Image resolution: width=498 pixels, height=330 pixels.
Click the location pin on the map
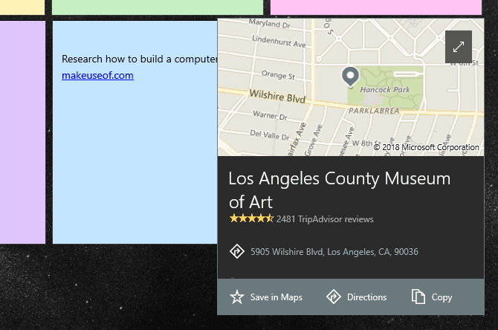click(350, 77)
